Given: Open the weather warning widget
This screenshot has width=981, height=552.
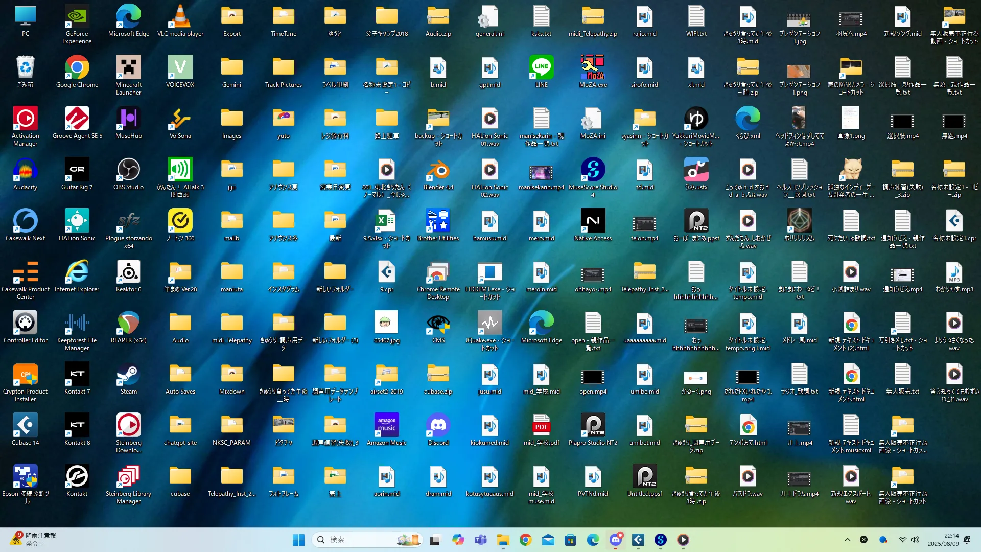Looking at the screenshot, I should [x=33, y=539].
